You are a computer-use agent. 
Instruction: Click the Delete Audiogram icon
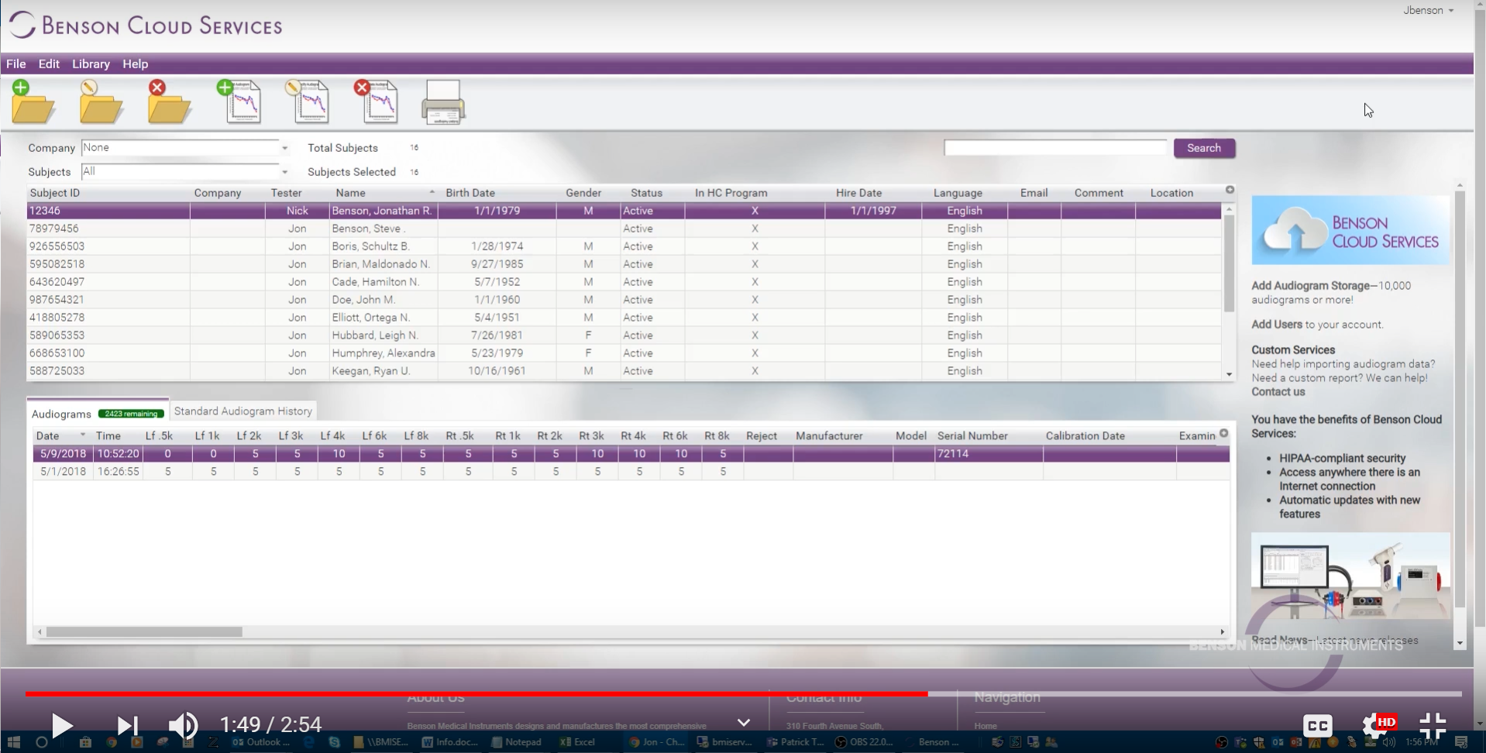377,101
